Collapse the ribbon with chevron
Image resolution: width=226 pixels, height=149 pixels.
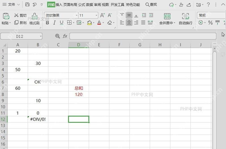tap(223, 5)
